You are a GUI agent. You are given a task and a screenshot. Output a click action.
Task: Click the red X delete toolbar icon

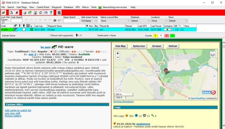pos(17,13)
